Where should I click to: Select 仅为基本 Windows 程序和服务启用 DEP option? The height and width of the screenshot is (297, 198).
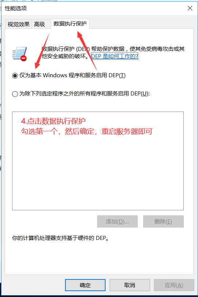point(69,75)
